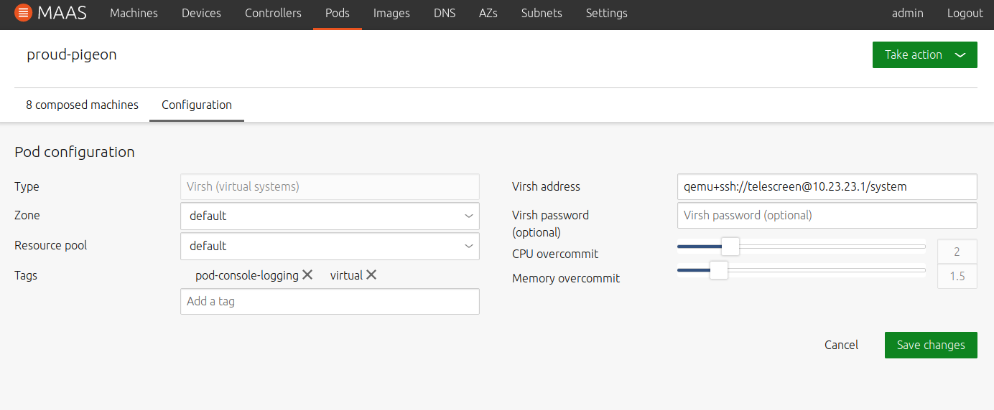Expand the Take action menu
Viewport: 994px width, 410px height.
[924, 55]
